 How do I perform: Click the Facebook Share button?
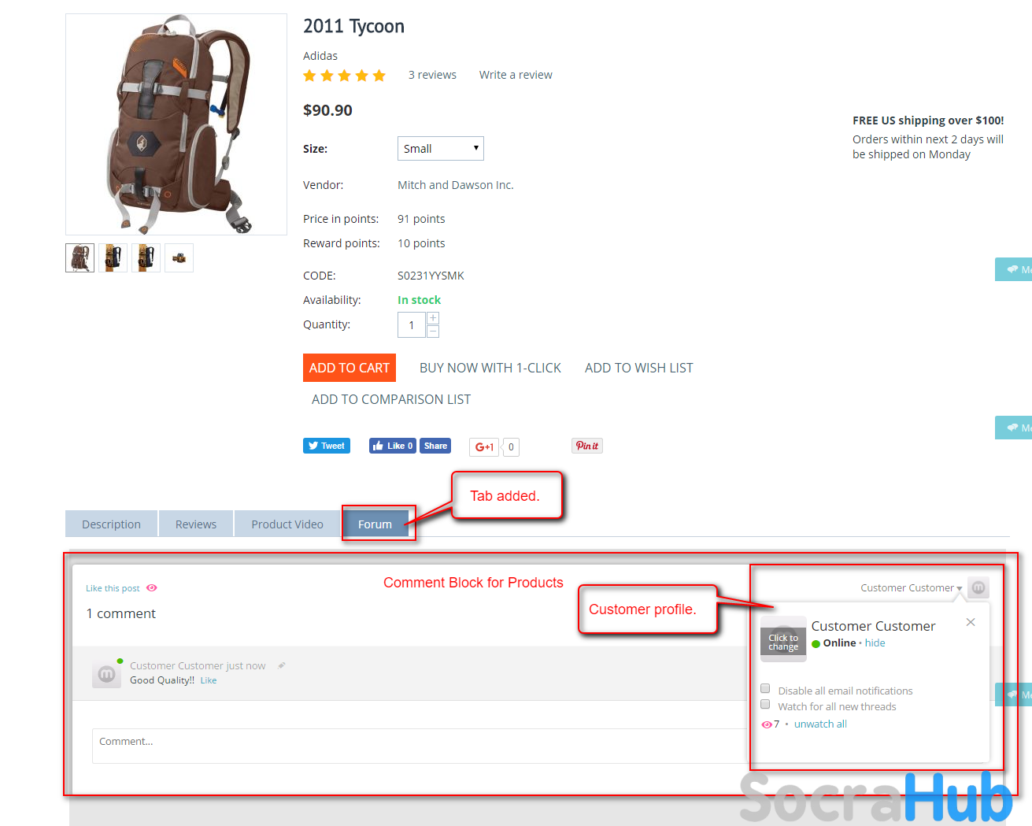[435, 446]
